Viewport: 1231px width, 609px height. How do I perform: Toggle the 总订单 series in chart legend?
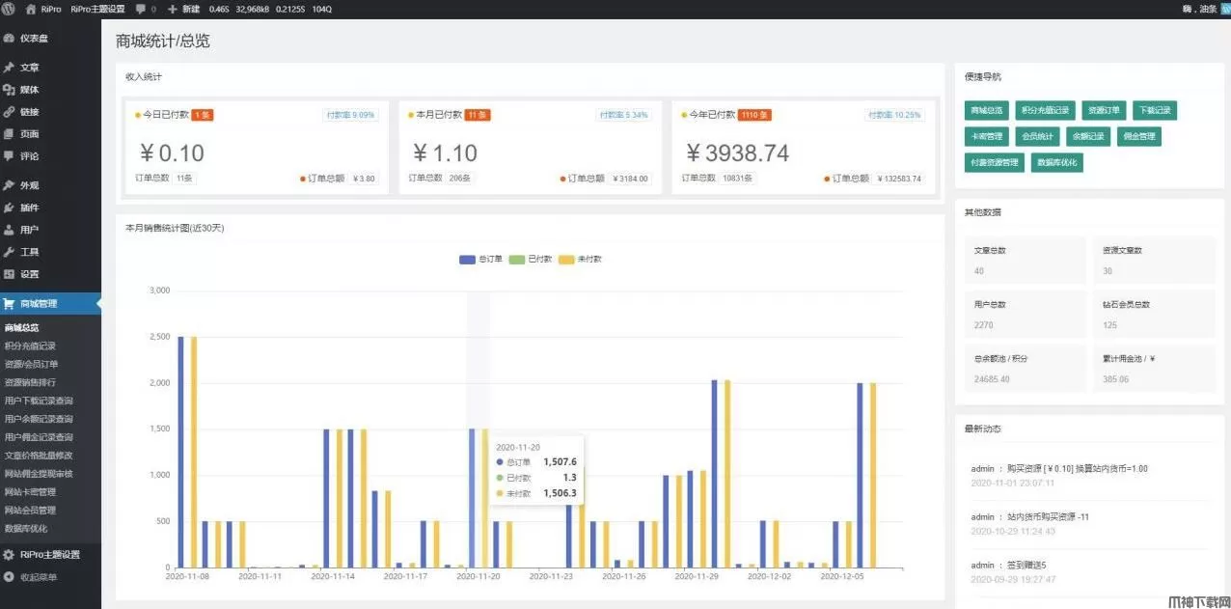[468, 260]
